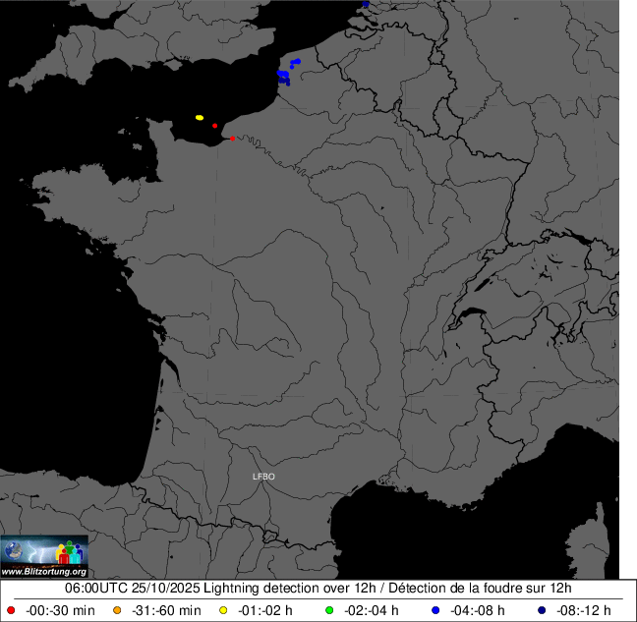The height and width of the screenshot is (622, 637).
Task: Click the orange -31:-60 min legend dot
Action: coord(117,610)
